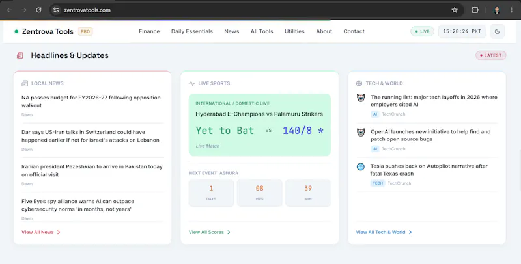This screenshot has height=264, width=521.
Task: Click the Zentrova Tools logo text
Action: tap(48, 31)
